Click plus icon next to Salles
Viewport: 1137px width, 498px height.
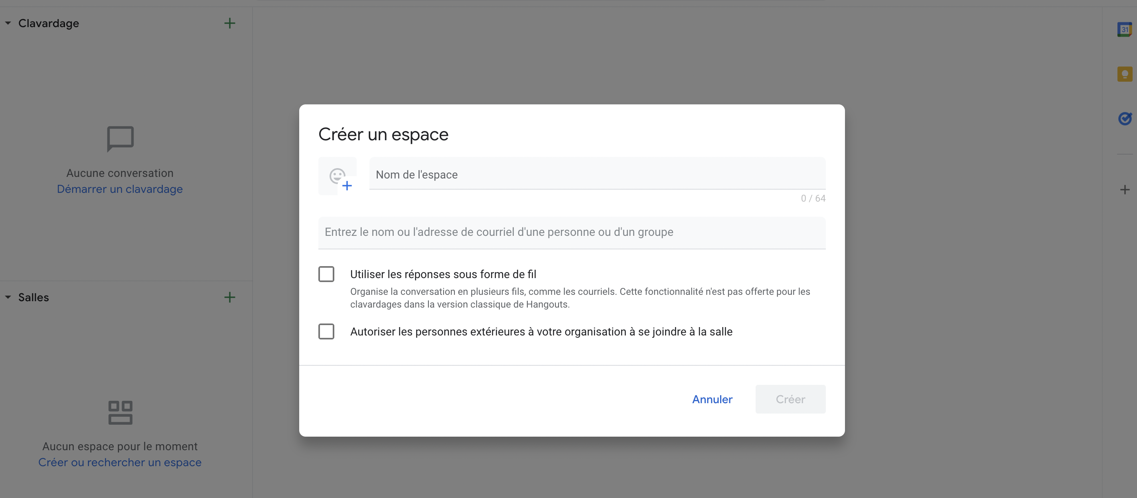(x=229, y=298)
